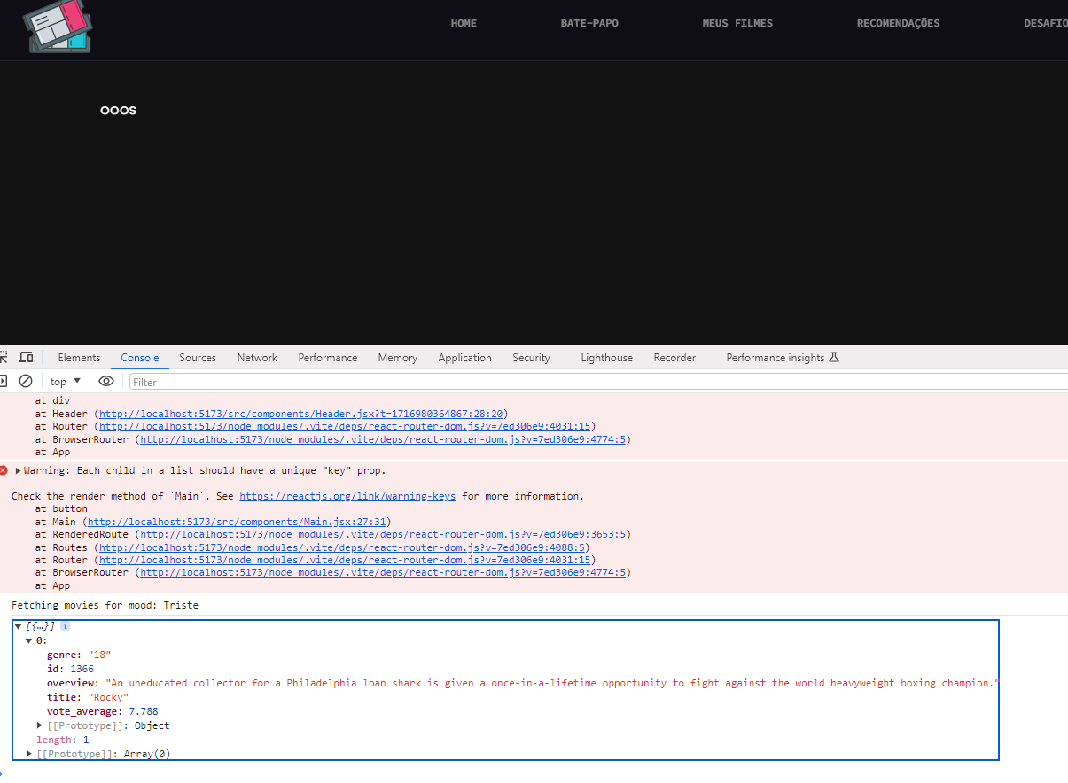Select the Security tab
Screen dimensions: 1068x783
[x=531, y=358]
